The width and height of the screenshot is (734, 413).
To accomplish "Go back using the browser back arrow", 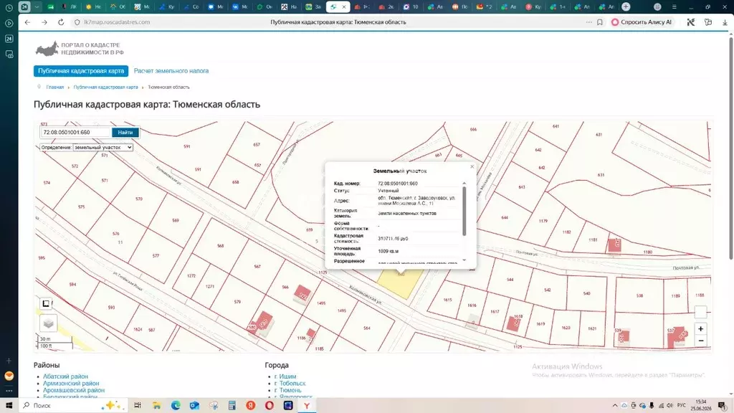I will (28, 22).
